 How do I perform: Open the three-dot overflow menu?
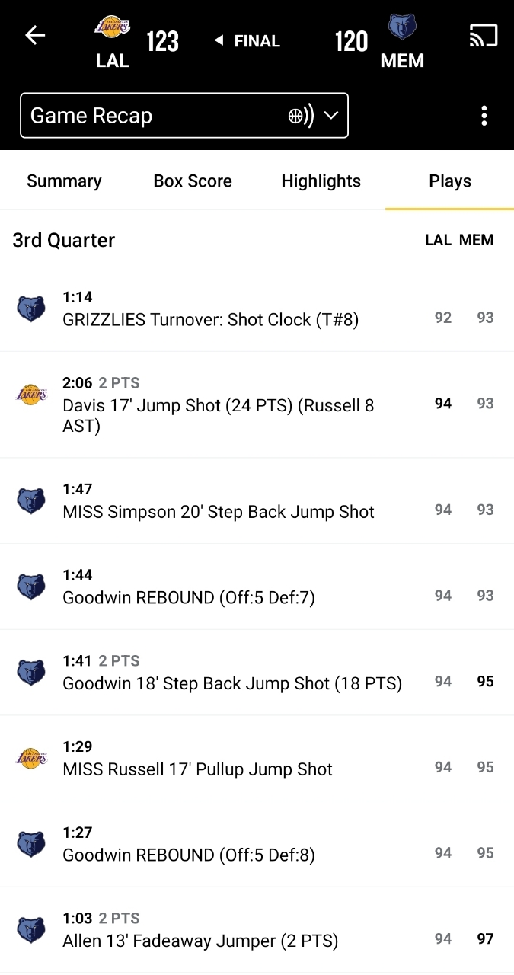(484, 116)
